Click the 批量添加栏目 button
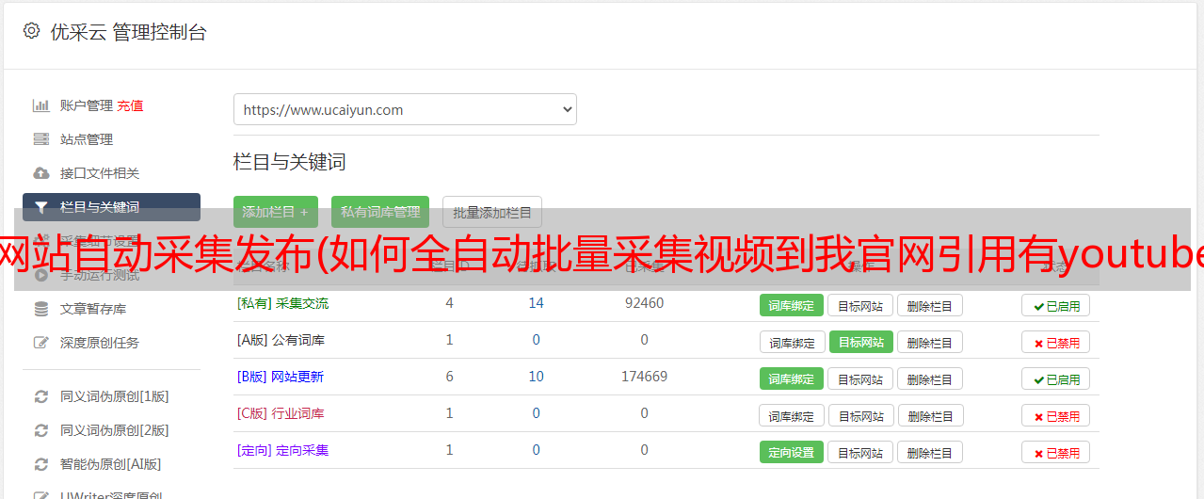 click(492, 212)
